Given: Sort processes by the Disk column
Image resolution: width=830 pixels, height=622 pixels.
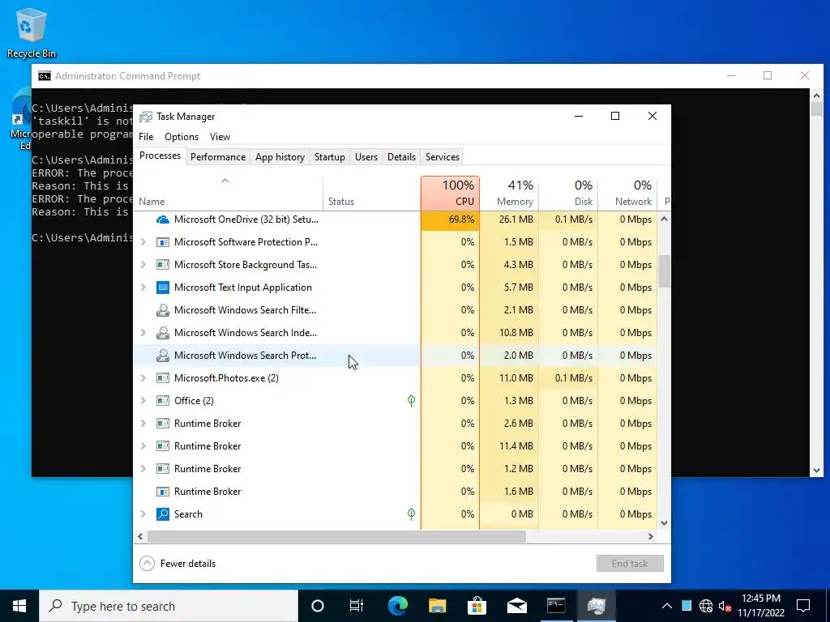Looking at the screenshot, I should pos(568,194).
